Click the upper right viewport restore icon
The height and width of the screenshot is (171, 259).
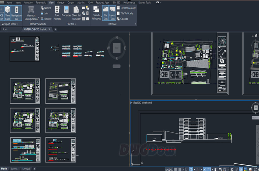256,36
